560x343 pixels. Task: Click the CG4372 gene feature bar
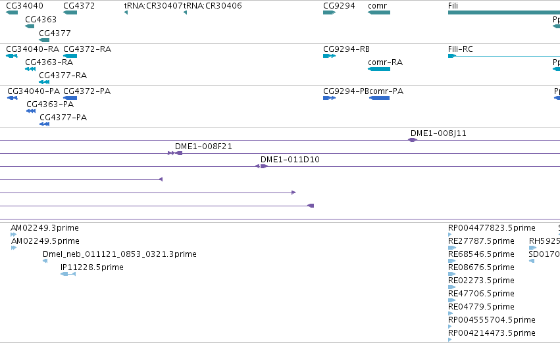click(x=70, y=12)
